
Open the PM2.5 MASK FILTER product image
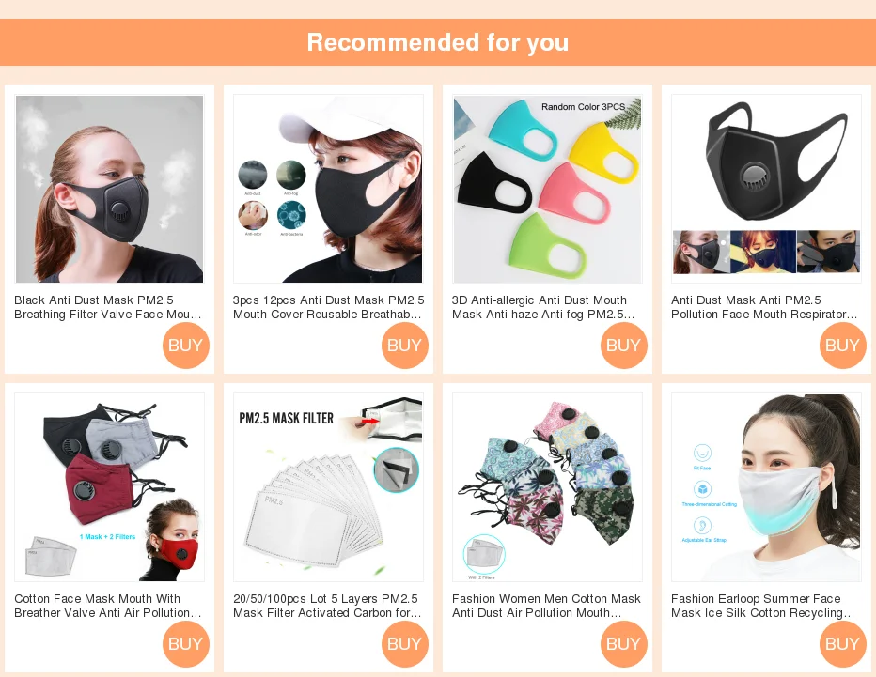pos(329,487)
